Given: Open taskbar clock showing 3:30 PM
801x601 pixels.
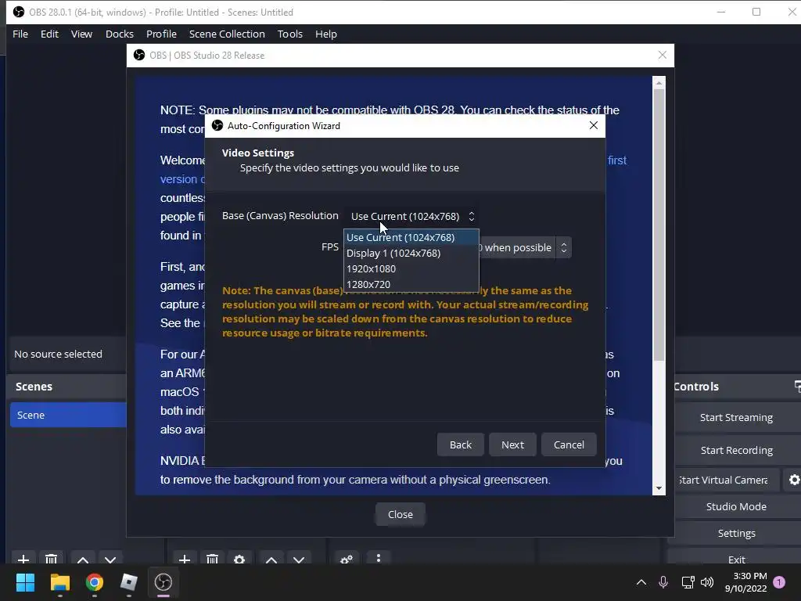Looking at the screenshot, I should pos(745,582).
